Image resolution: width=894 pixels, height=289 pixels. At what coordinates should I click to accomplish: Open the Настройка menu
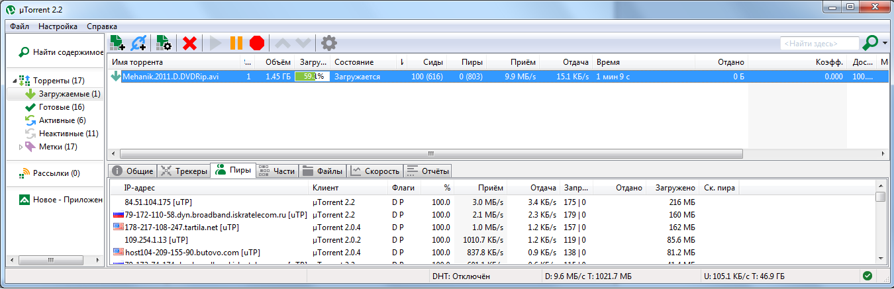(x=58, y=26)
